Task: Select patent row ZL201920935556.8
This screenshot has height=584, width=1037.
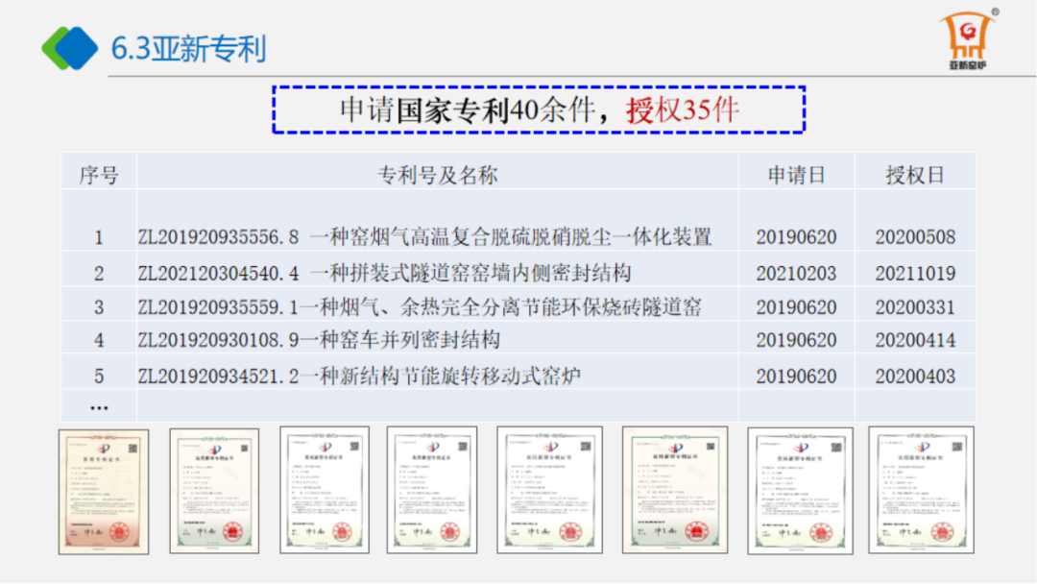Action: point(424,236)
